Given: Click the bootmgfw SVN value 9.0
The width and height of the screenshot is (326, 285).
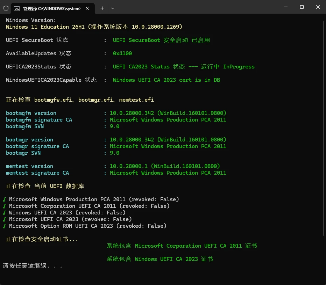Looking at the screenshot, I should click(x=115, y=126).
